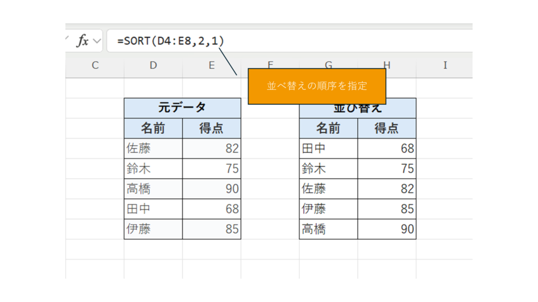Select the cell with score 90 in 元データ
This screenshot has height=302, width=538.
(211, 189)
